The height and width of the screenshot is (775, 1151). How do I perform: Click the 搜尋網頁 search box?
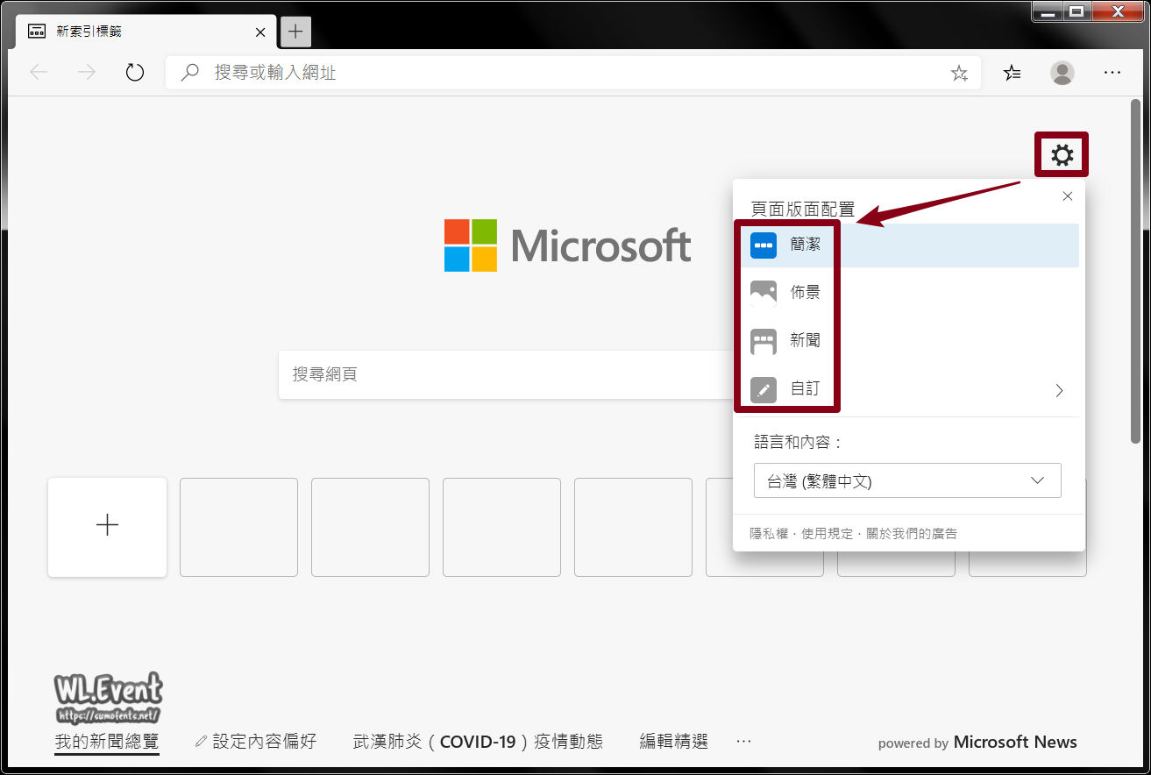[506, 374]
